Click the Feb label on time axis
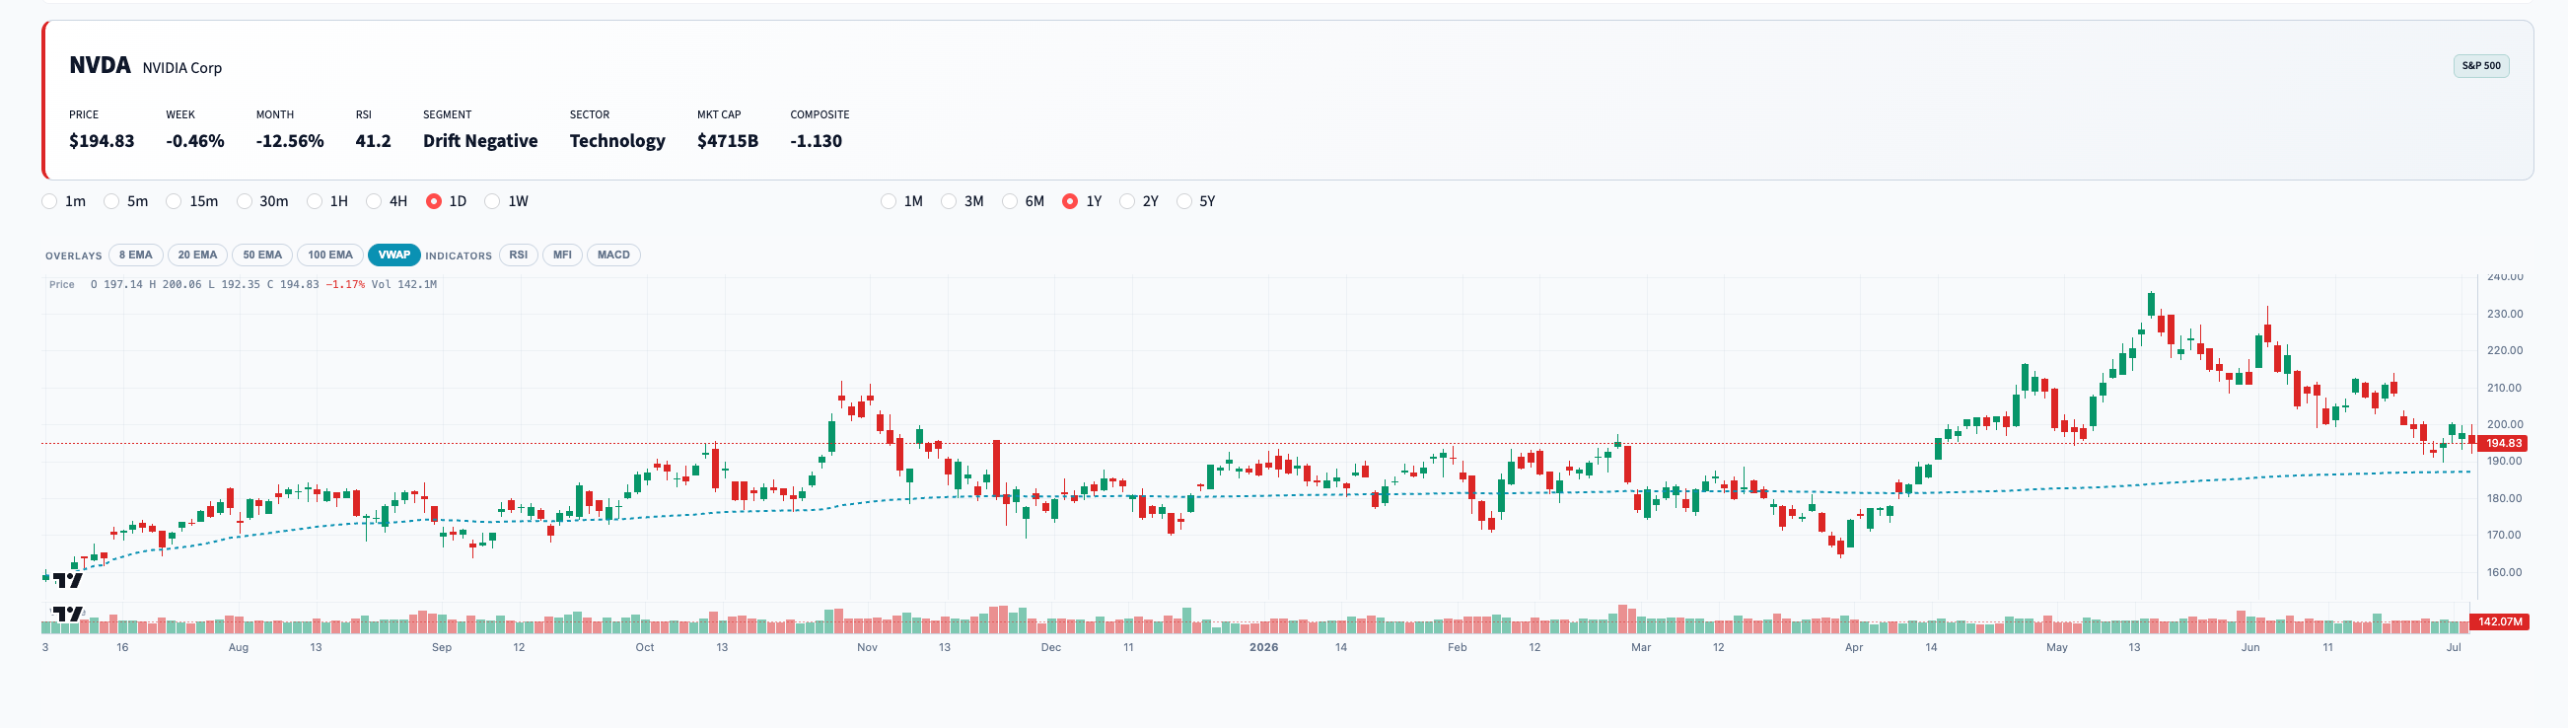2568x728 pixels. pyautogui.click(x=1458, y=648)
